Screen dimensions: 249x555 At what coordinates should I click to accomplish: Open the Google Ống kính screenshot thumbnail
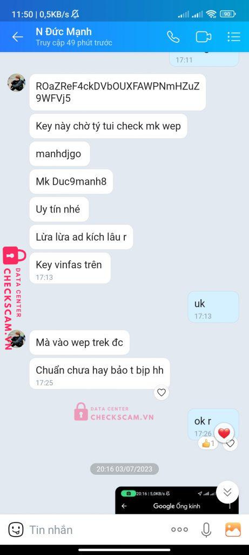point(177,500)
